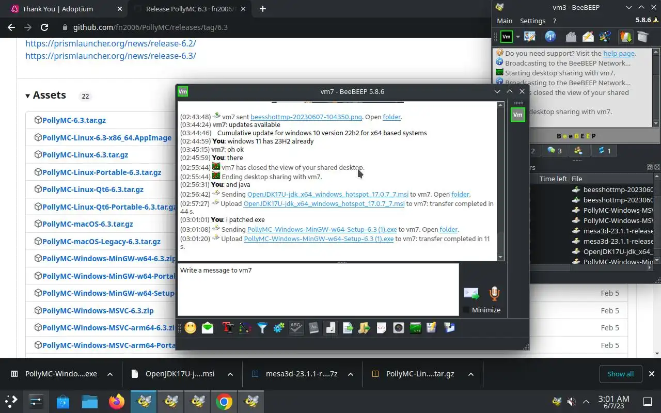This screenshot has width=661, height=413.
Task: Open the emoticons picker in vm7 chat
Action: [x=191, y=328]
